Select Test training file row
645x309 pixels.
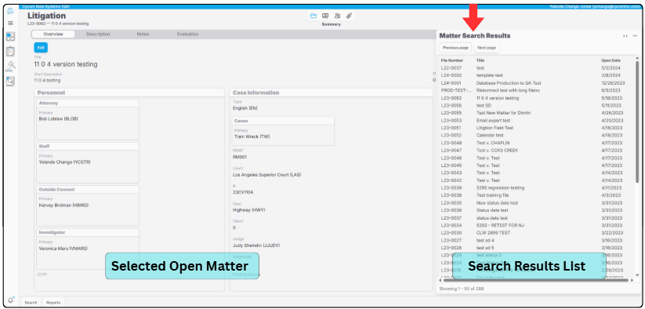point(537,195)
